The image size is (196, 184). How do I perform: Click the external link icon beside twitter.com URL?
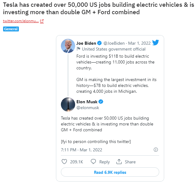click(42, 21)
